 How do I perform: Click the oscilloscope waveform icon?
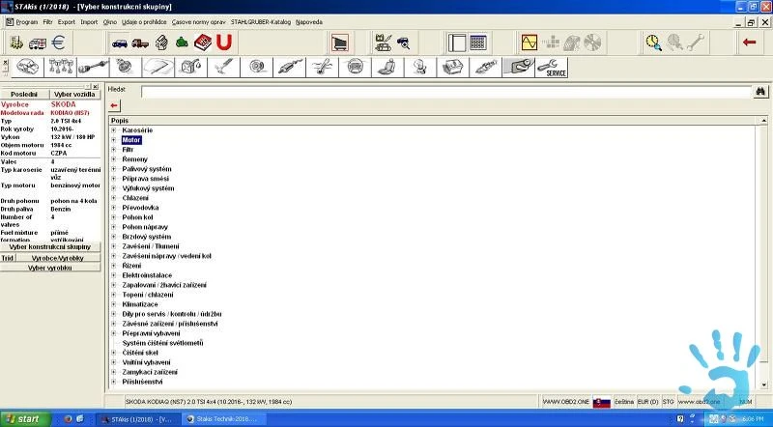click(530, 43)
